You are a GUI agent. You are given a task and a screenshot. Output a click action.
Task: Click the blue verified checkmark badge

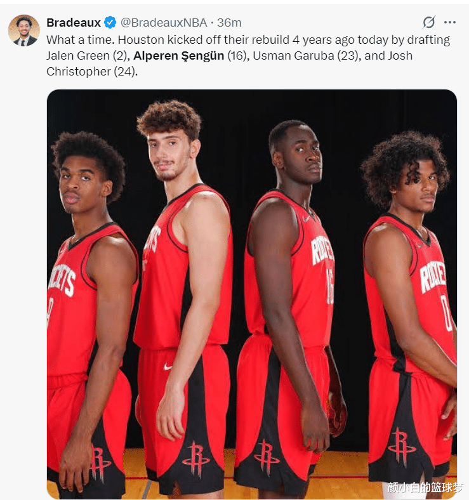110,22
